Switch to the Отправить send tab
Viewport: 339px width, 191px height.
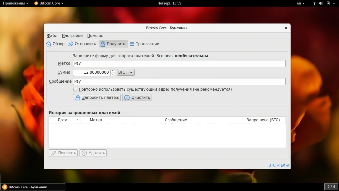(x=82, y=44)
